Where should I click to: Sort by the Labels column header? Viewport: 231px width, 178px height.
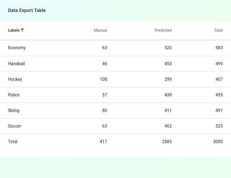(x=14, y=30)
